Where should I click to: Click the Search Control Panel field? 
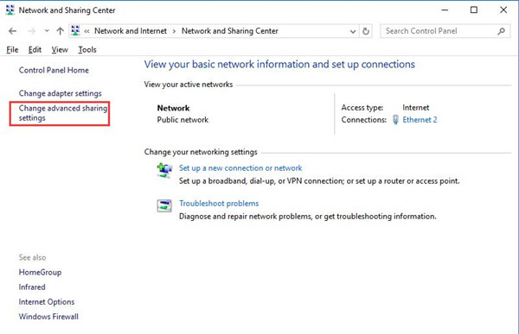coord(445,31)
